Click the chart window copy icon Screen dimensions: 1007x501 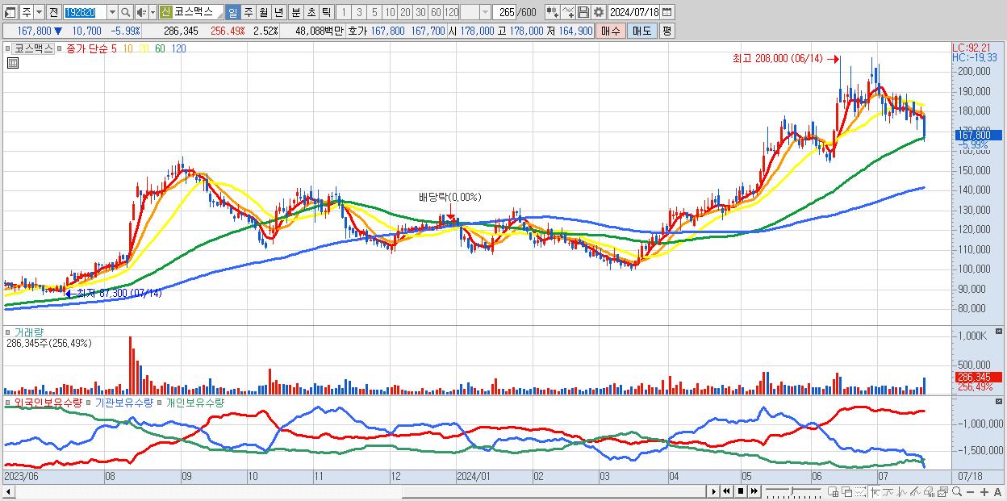942,491
